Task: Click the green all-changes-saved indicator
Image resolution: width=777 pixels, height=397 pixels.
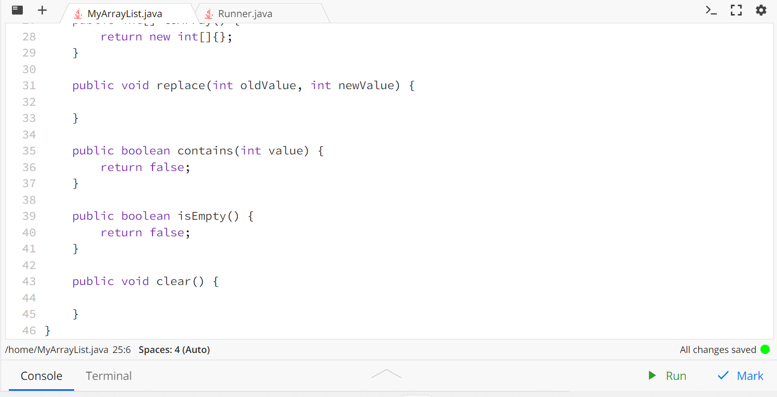Action: [x=765, y=349]
